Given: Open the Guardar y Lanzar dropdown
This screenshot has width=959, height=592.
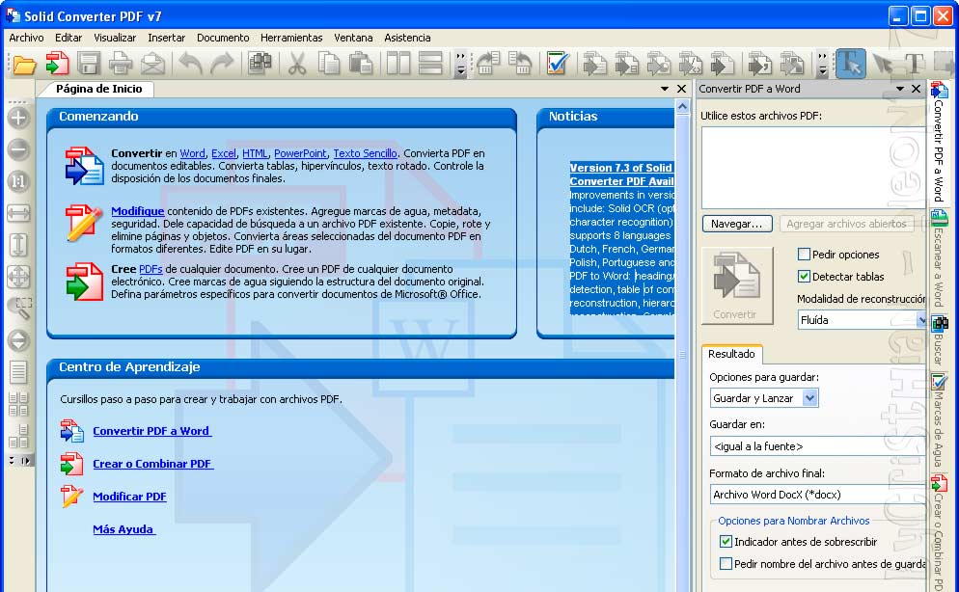Looking at the screenshot, I should tap(808, 397).
